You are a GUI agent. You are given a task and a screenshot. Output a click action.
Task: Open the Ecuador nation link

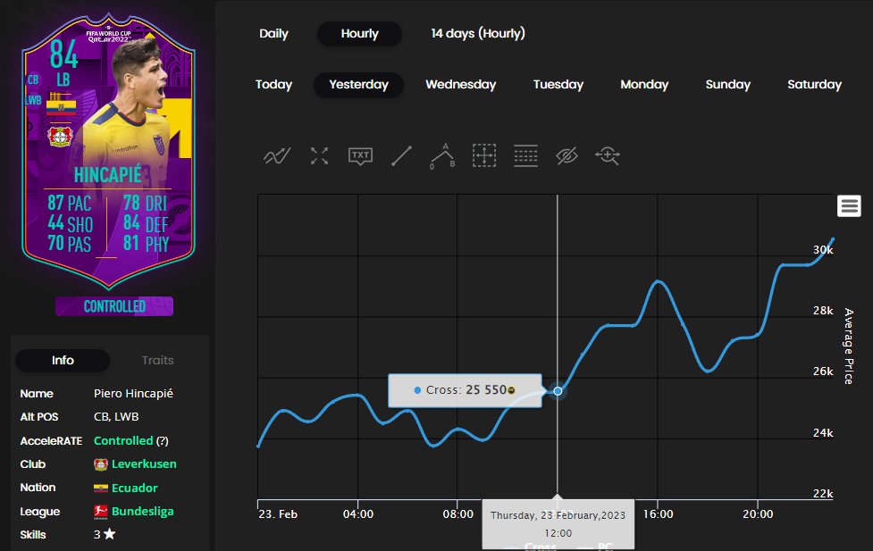134,488
